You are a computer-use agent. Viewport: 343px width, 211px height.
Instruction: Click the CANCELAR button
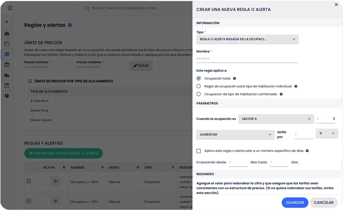(323, 203)
